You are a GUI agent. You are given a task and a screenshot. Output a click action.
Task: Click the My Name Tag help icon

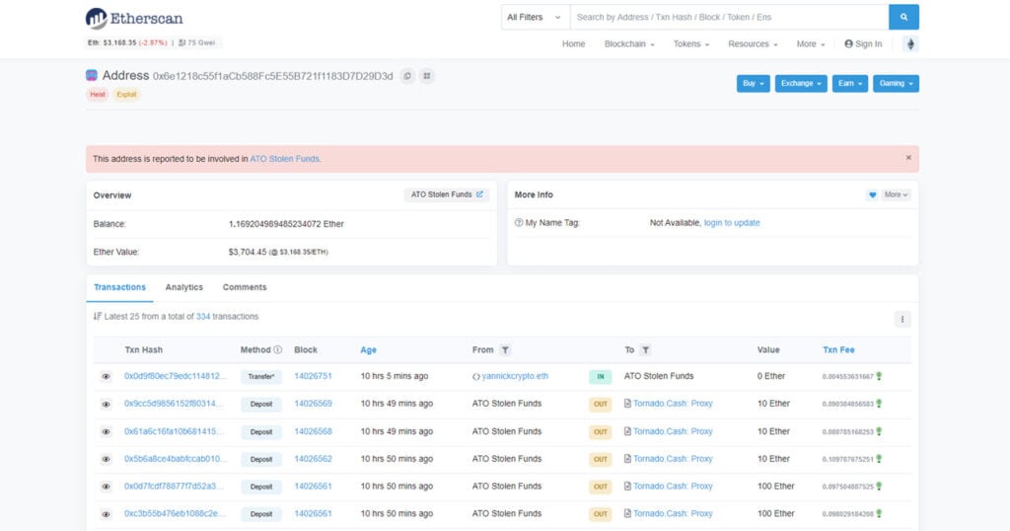519,223
